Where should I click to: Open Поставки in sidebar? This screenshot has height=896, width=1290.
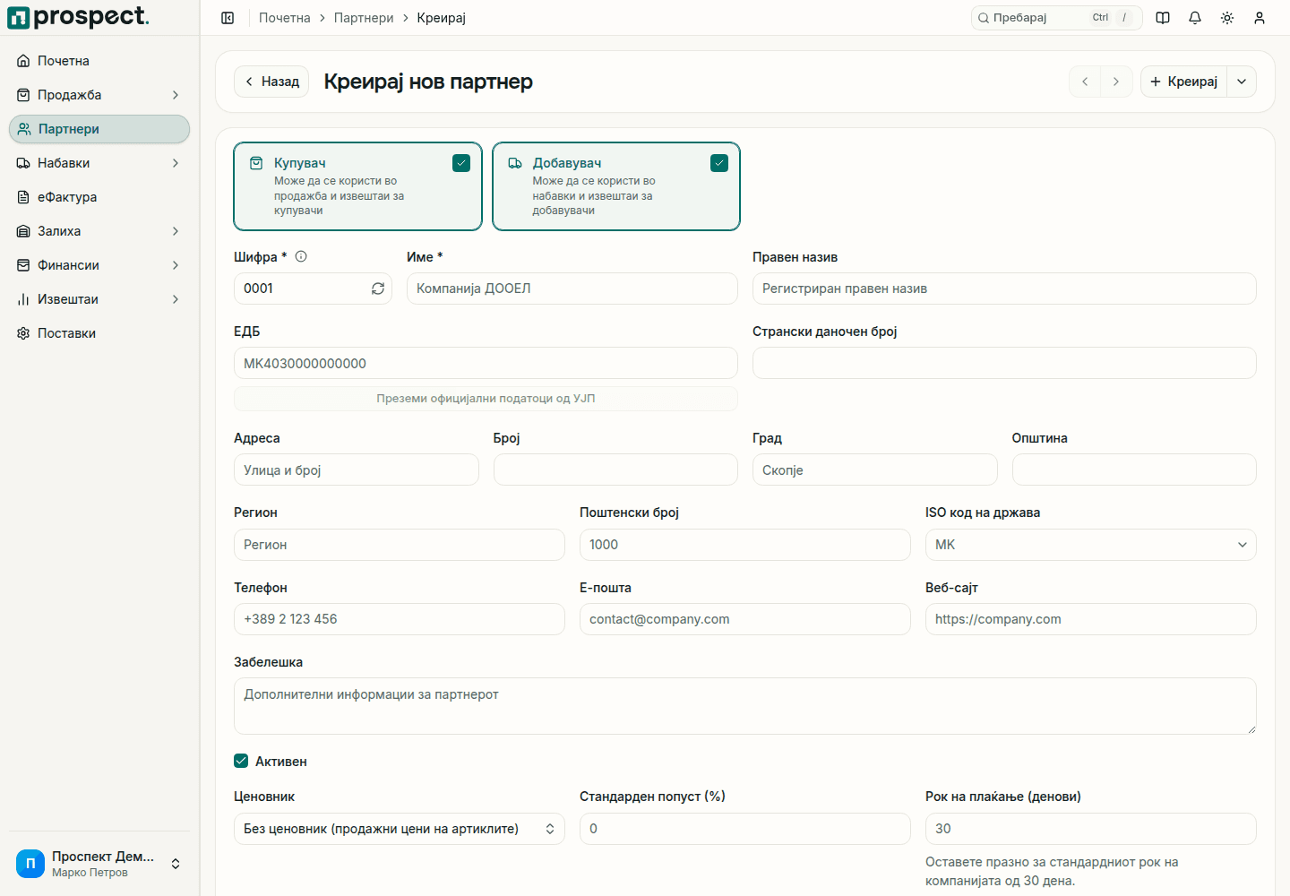[x=99, y=333]
